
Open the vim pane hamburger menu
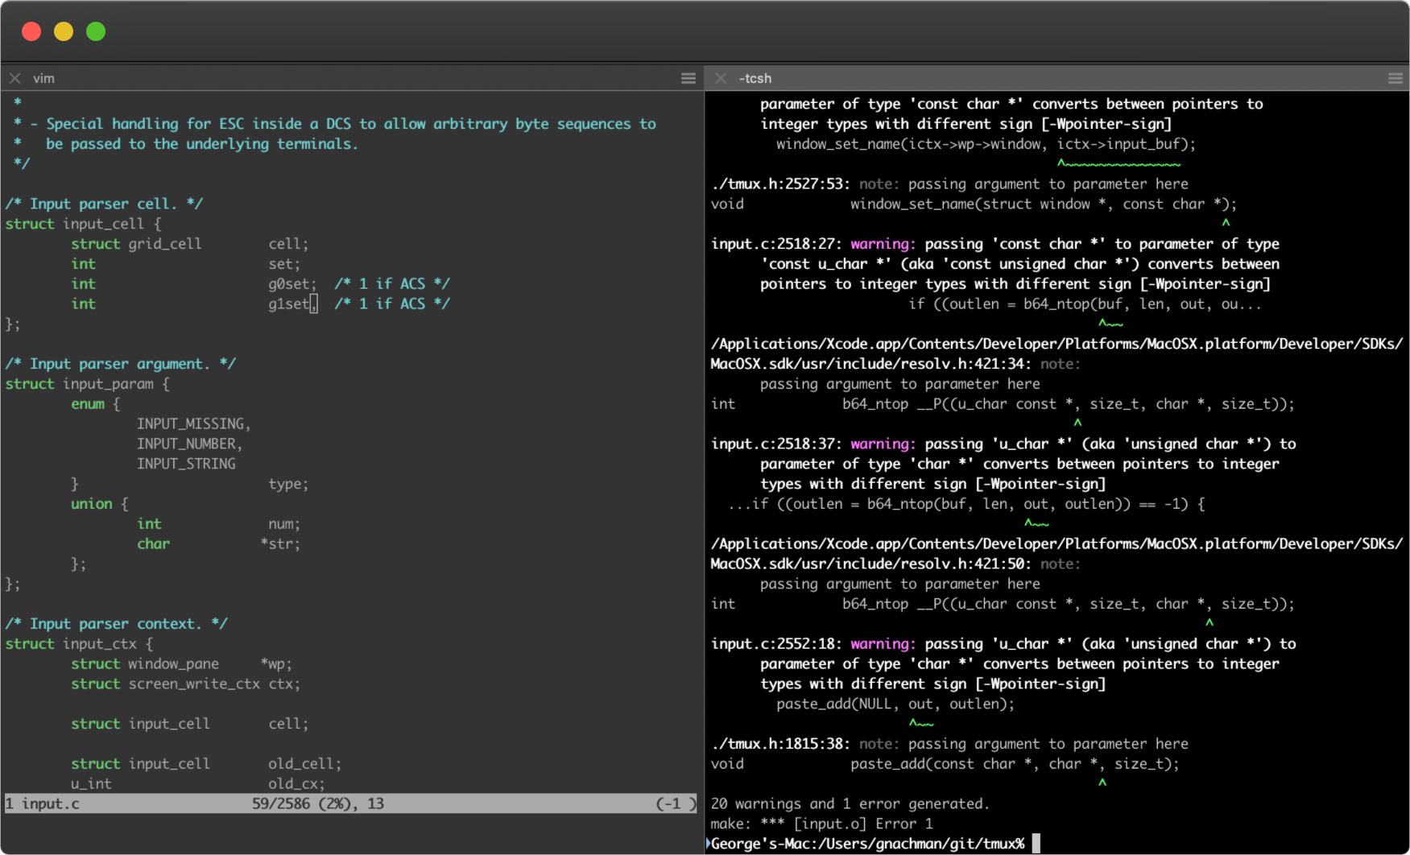coord(688,78)
